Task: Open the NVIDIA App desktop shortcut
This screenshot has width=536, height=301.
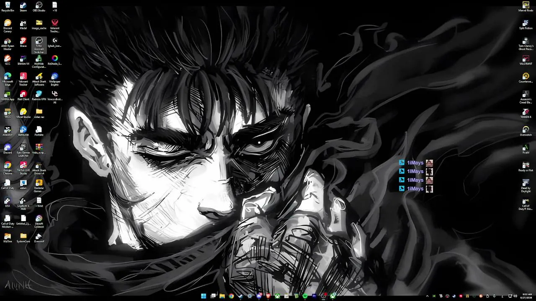Action: coord(8,96)
